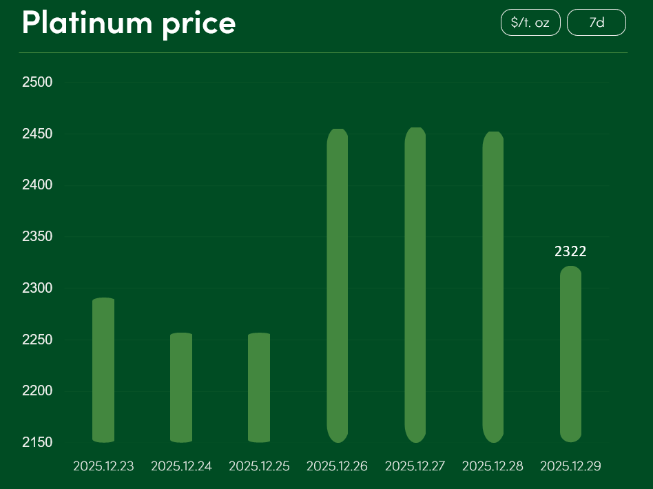The height and width of the screenshot is (489, 653).
Task: Click the Platinum price title
Action: 129,23
